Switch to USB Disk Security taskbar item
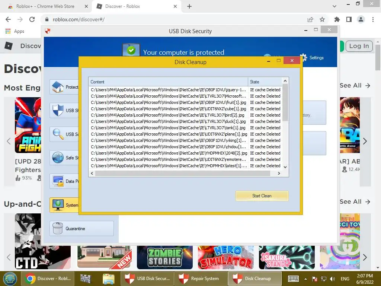The width and height of the screenshot is (381, 286). point(147,279)
